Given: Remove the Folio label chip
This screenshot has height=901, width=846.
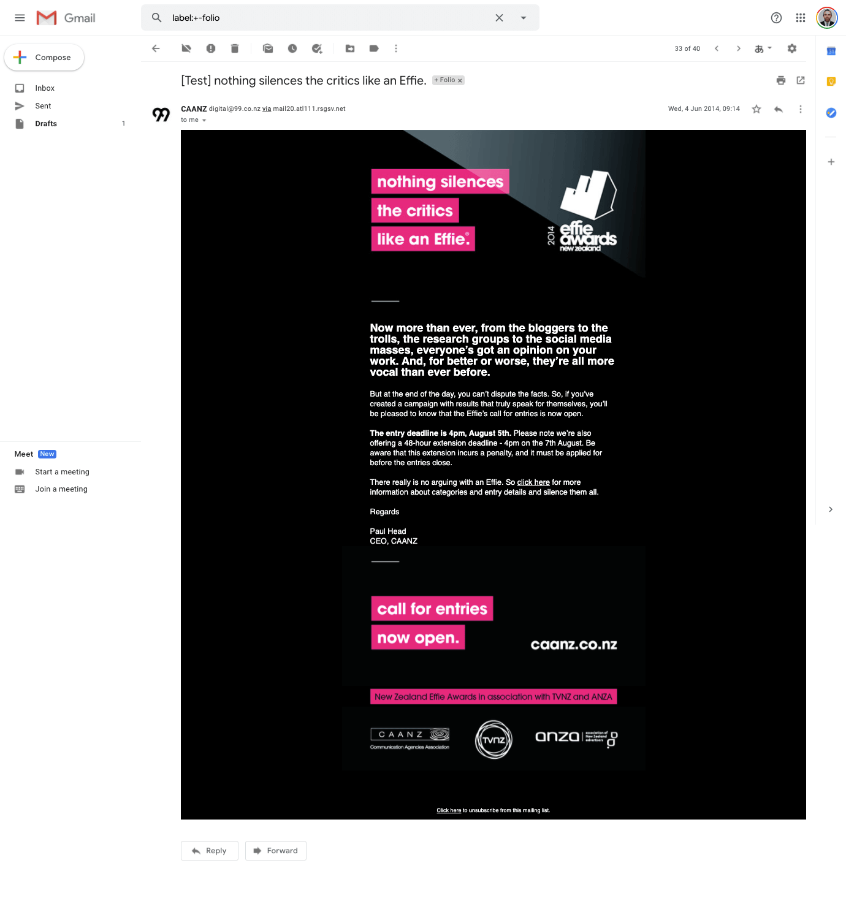Looking at the screenshot, I should (460, 80).
